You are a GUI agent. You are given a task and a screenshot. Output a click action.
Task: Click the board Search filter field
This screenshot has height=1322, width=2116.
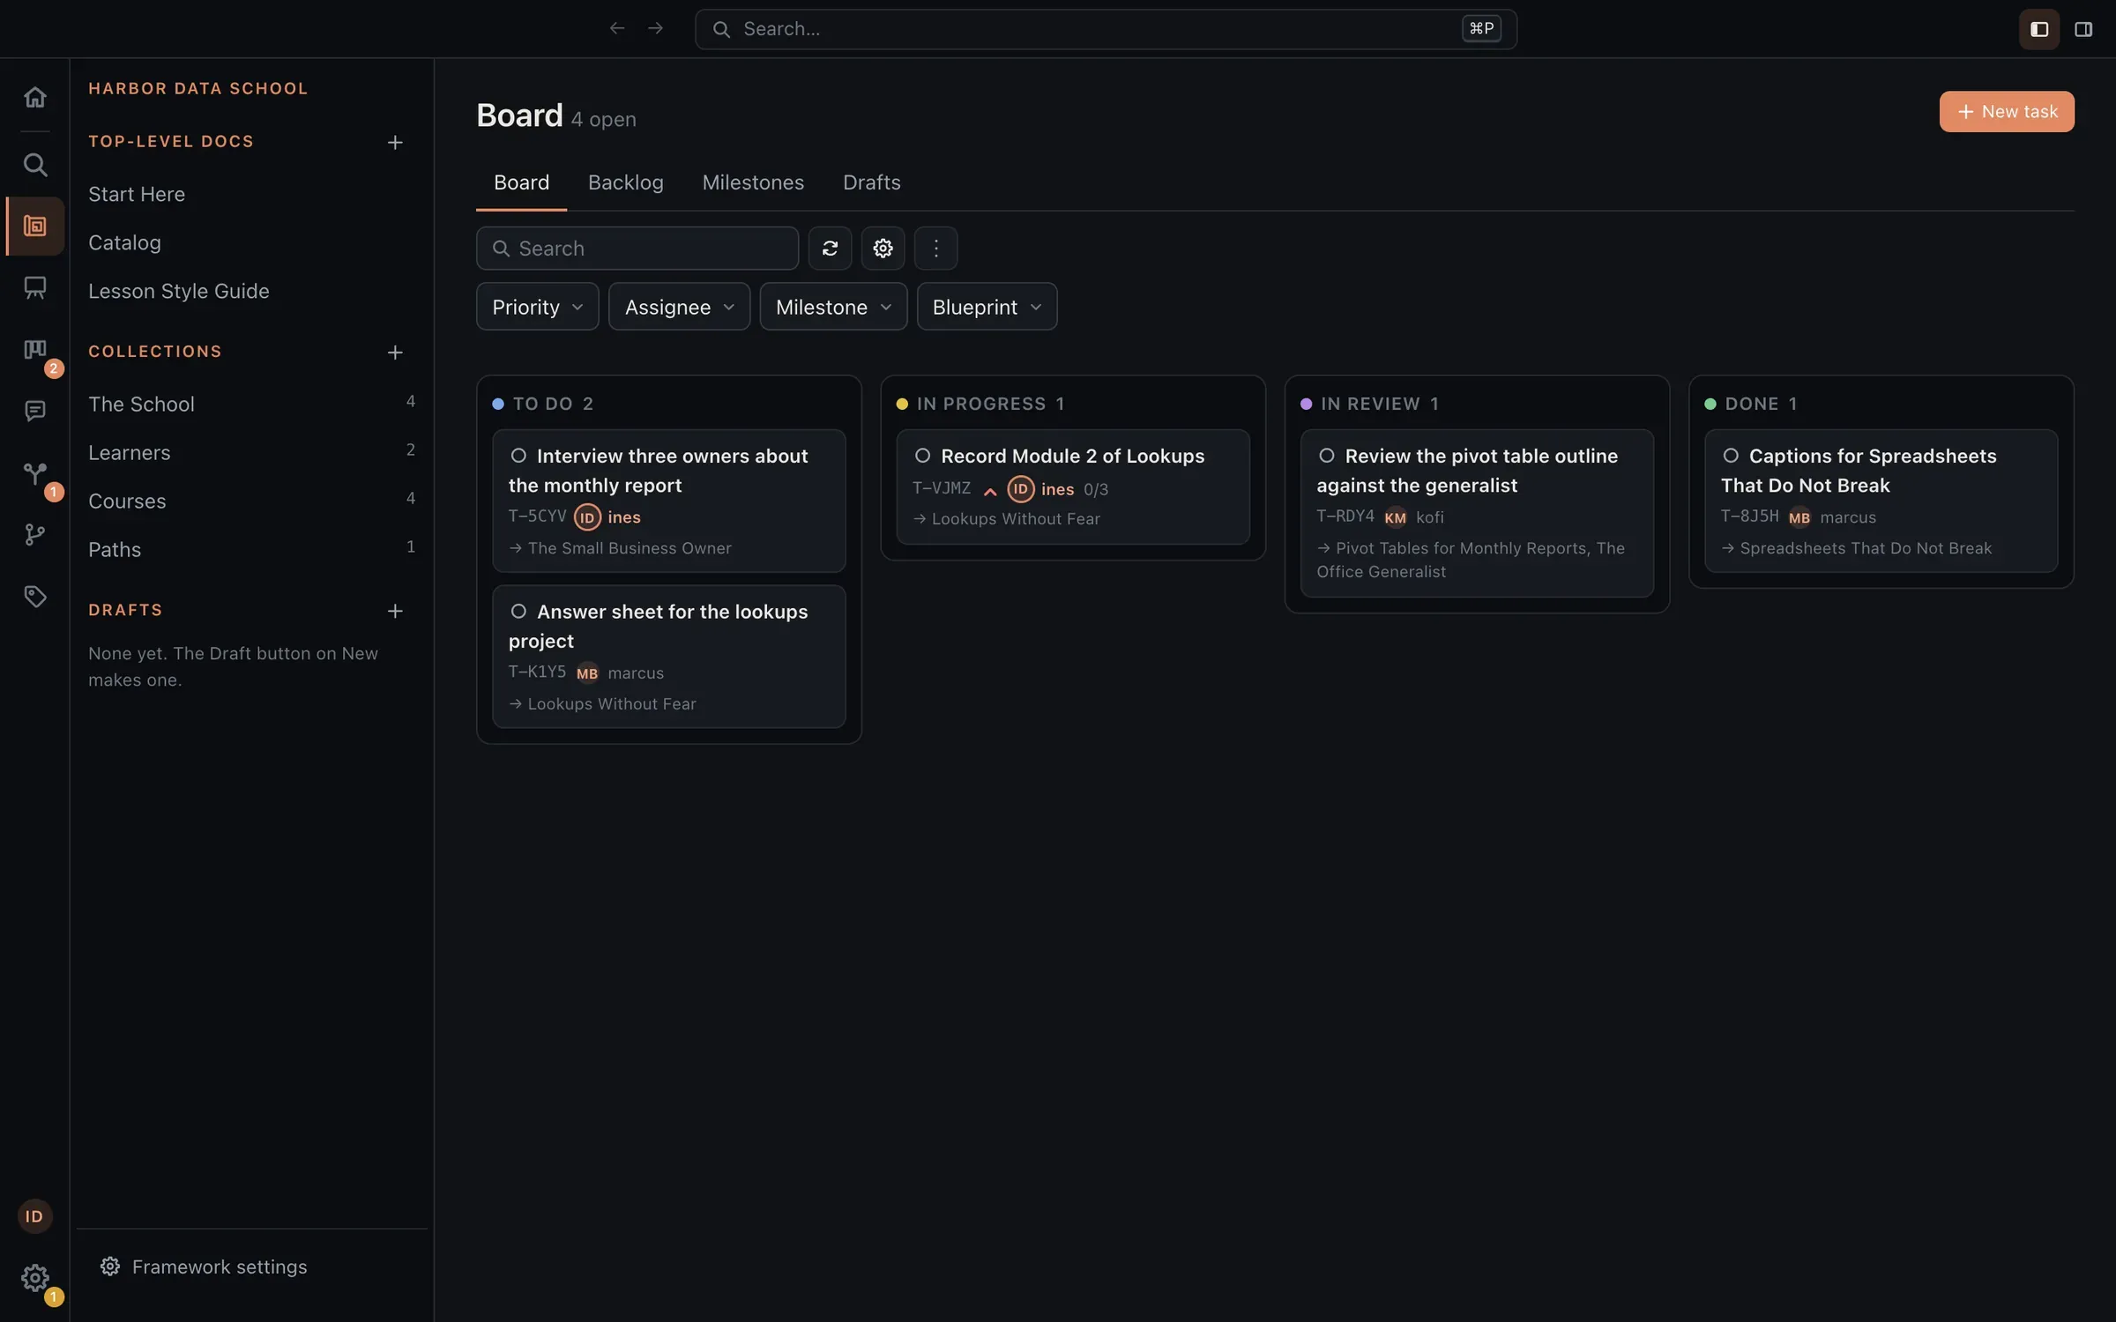pos(637,249)
